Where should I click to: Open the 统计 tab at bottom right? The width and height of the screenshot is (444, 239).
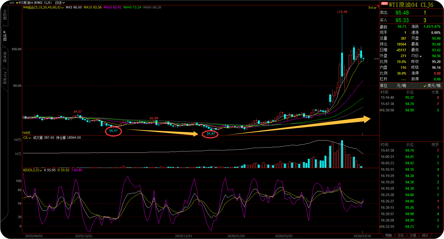(x=425, y=235)
